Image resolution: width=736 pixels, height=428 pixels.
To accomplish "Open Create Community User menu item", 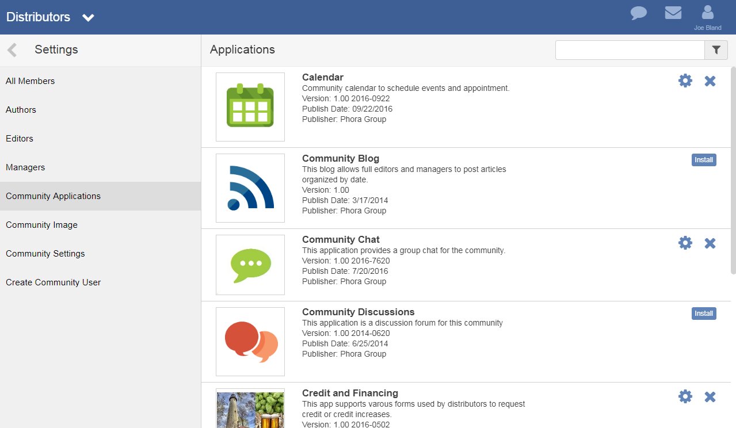I will pos(101,282).
